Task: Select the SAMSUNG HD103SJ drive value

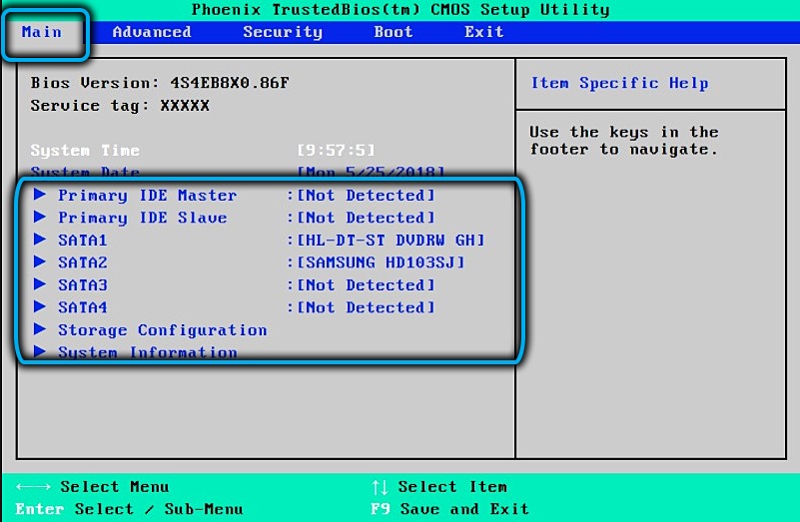Action: 381,262
